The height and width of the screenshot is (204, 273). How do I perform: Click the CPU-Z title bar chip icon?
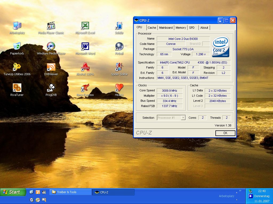136,20
